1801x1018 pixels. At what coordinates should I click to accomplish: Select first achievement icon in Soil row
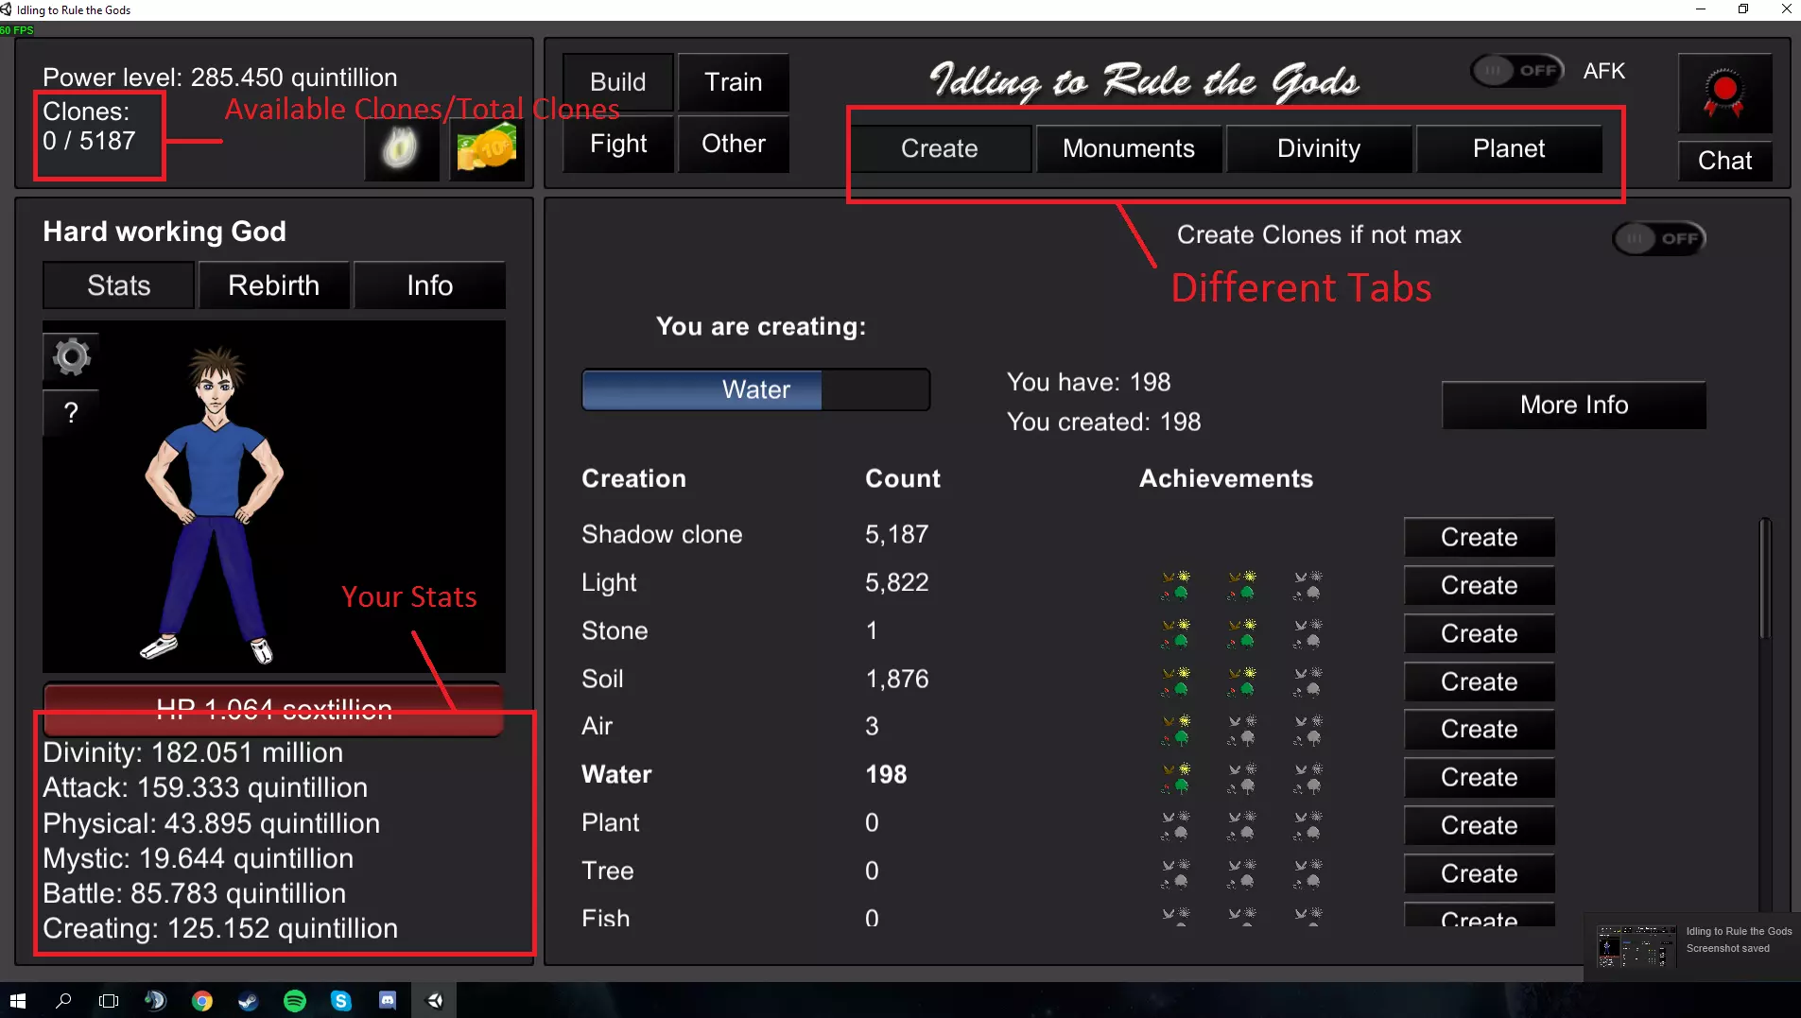coord(1176,682)
